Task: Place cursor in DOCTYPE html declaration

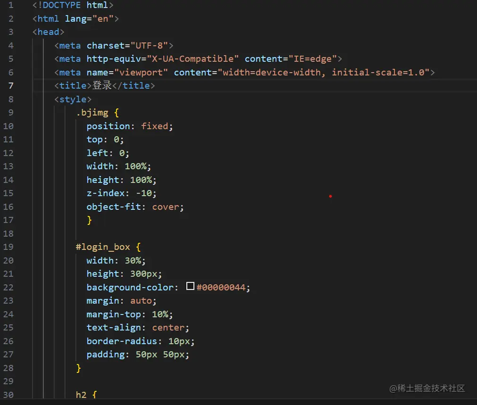Action: (x=73, y=5)
